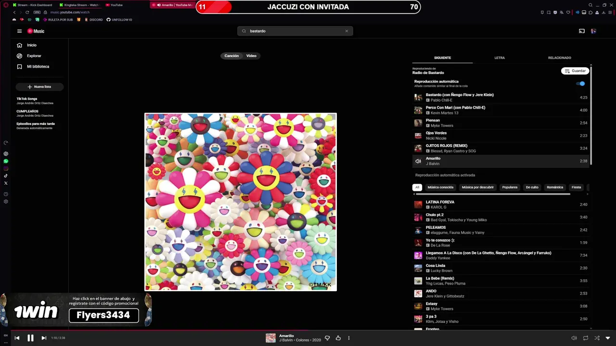Open the cast to device icon
The width and height of the screenshot is (616, 346).
click(x=582, y=31)
